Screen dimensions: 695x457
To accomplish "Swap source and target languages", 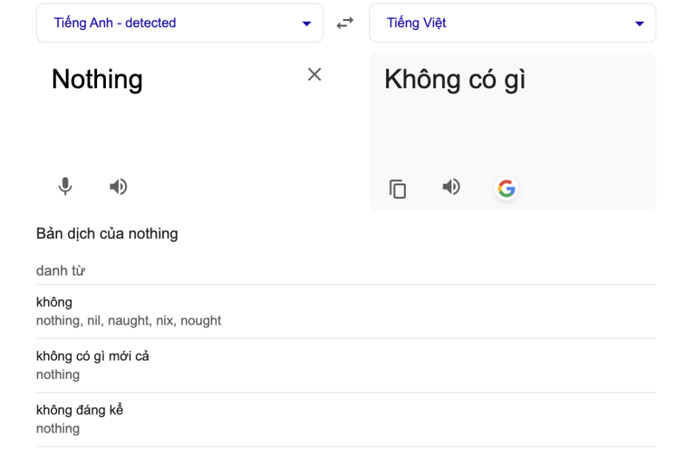I will 345,23.
